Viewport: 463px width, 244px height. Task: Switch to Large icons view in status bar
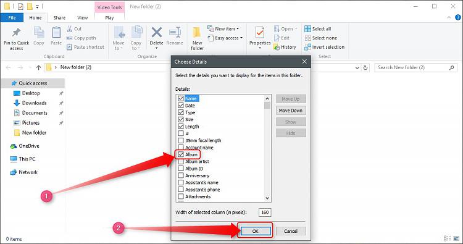point(457,238)
